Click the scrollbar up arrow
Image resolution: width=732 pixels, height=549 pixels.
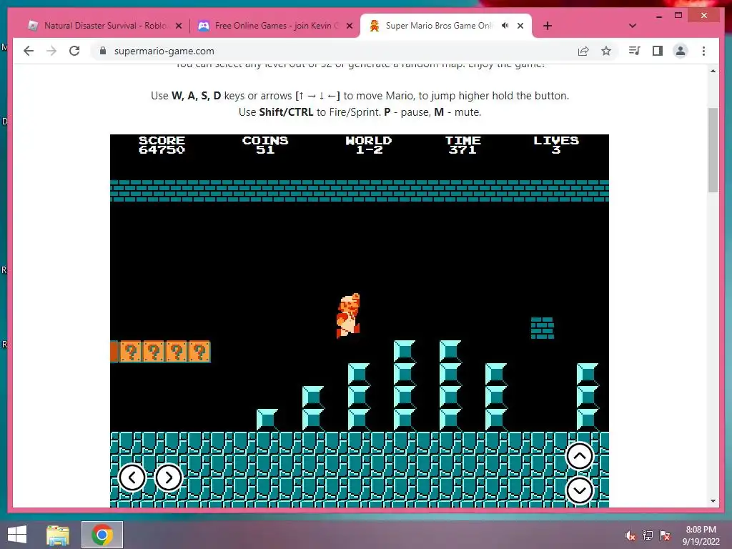pos(713,71)
